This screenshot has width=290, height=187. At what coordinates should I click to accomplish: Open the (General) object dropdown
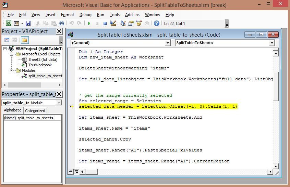168,43
